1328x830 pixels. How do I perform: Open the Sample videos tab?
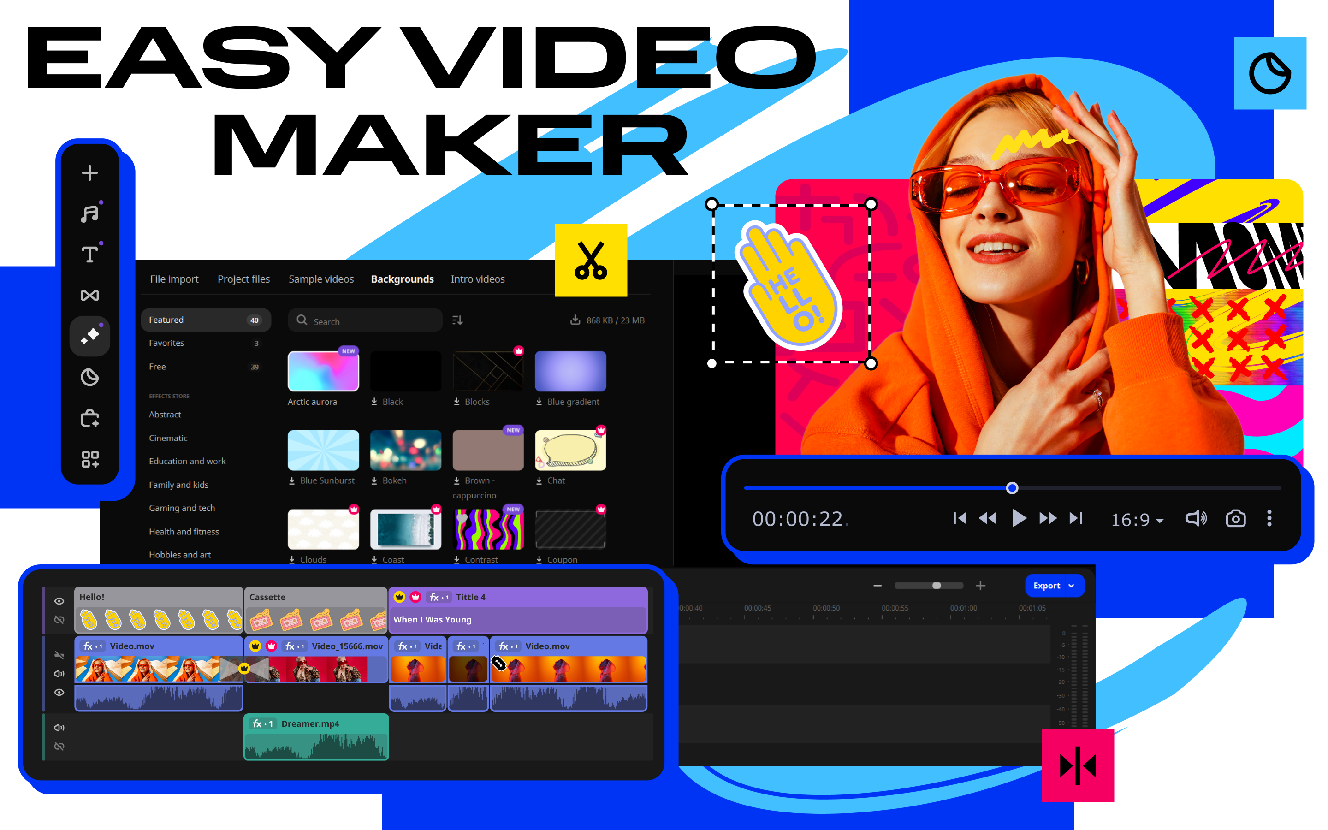pyautogui.click(x=321, y=279)
